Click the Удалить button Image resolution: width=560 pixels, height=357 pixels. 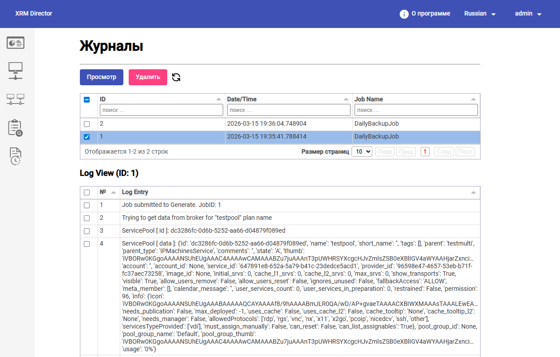click(x=148, y=77)
